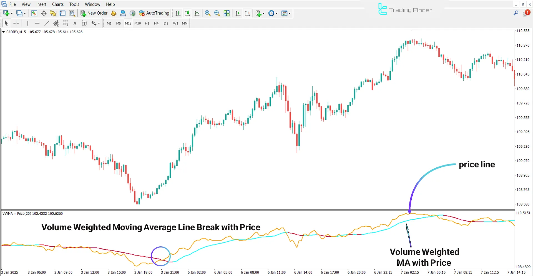This screenshot has height=276, width=533.
Task: Enable AutoTrading
Action: [x=154, y=13]
